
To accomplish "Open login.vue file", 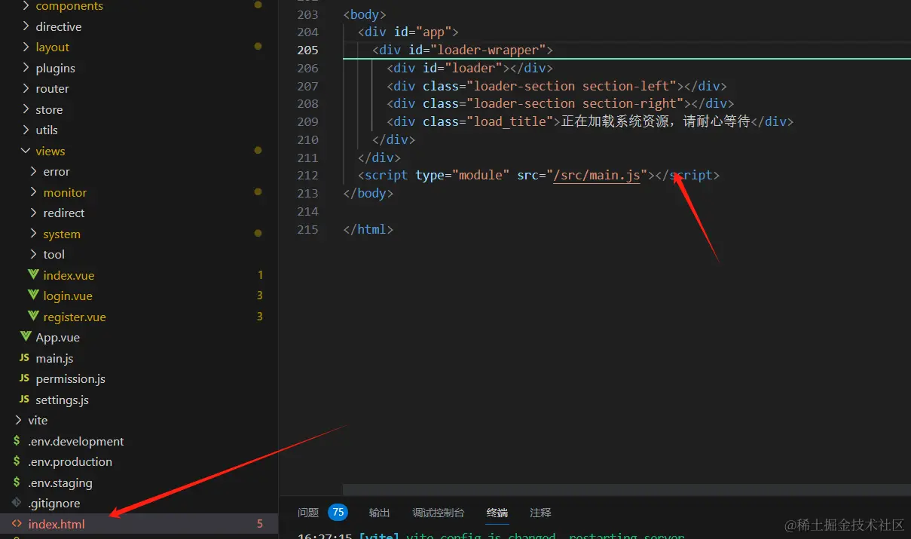I will [68, 296].
